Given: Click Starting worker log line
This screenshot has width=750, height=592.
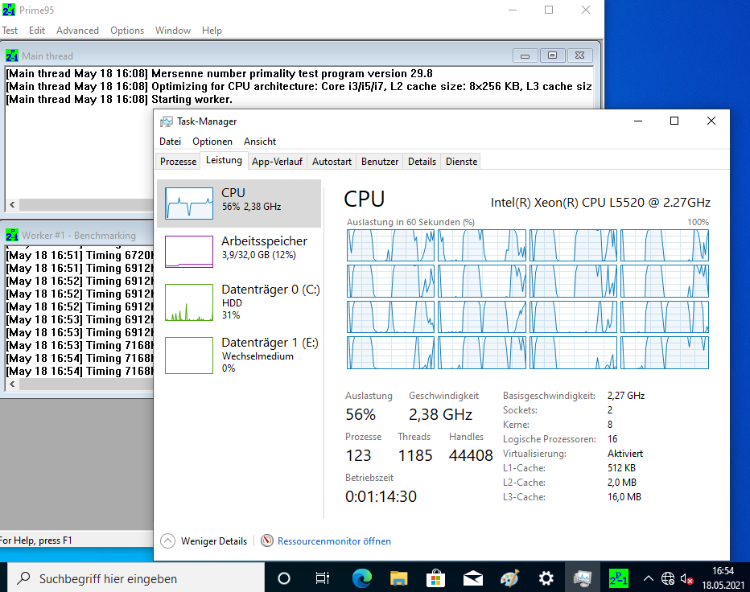Looking at the screenshot, I should (x=119, y=100).
